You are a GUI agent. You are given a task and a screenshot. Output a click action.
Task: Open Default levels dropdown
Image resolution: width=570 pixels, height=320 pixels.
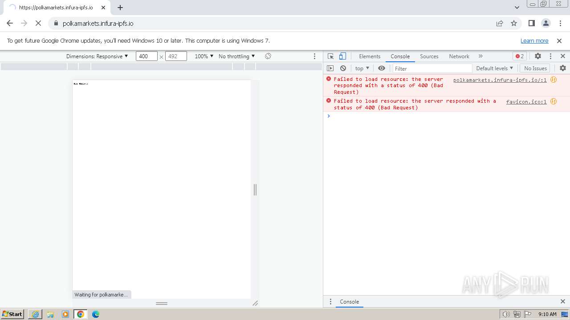[494, 68]
